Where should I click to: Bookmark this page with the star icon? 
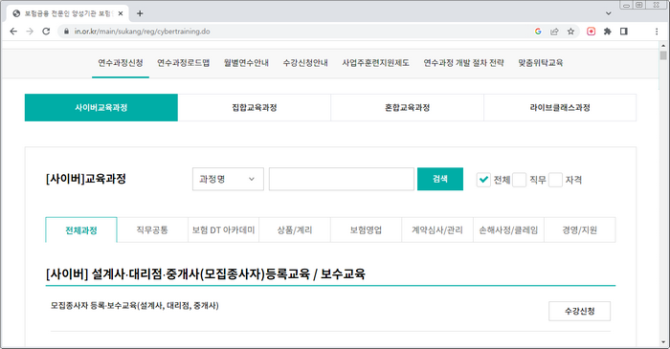point(570,32)
